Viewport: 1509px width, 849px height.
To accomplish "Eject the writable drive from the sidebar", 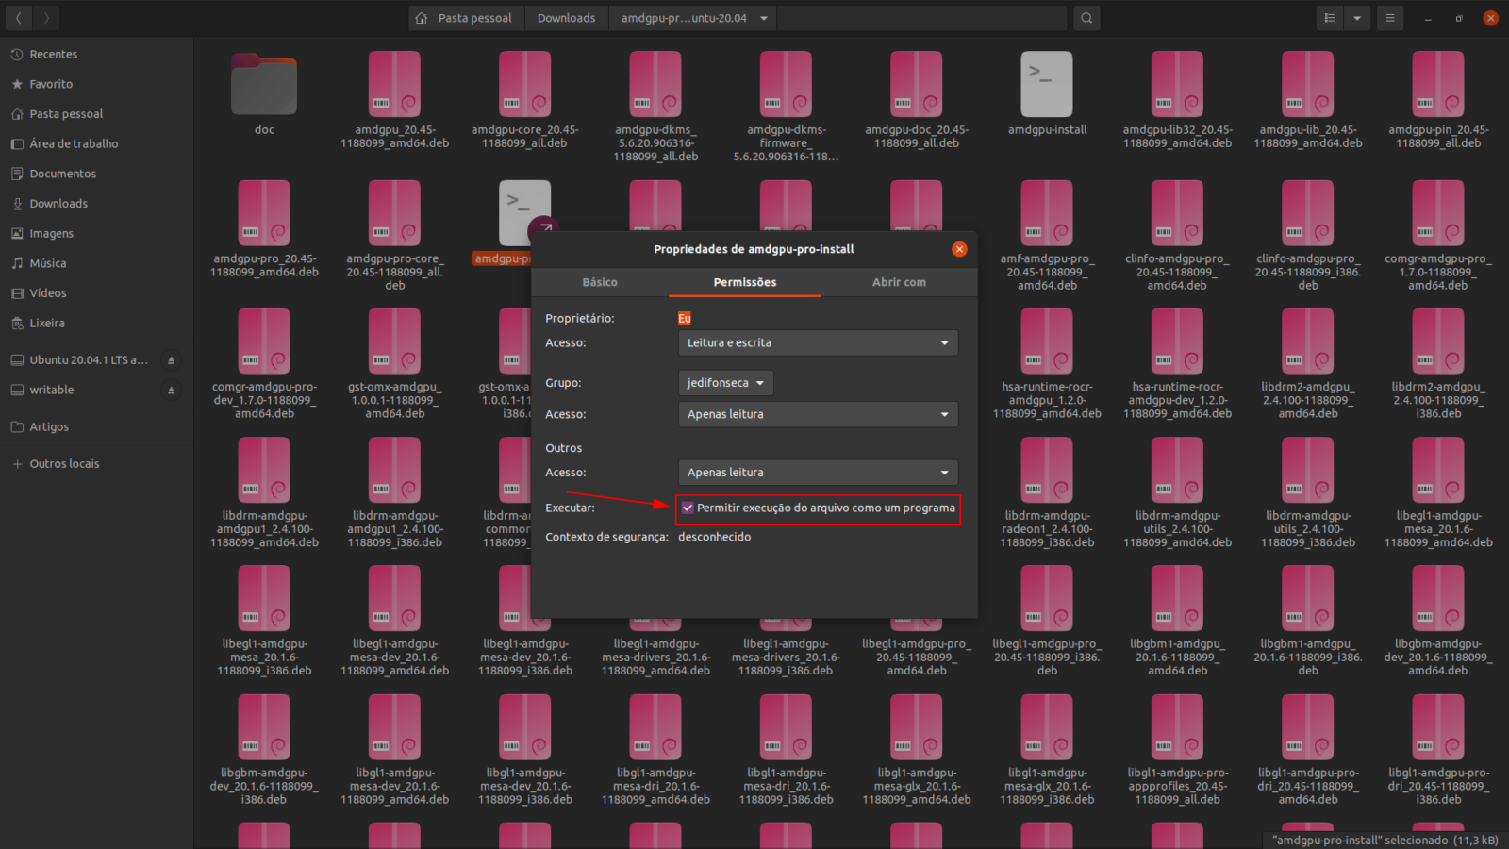I will pyautogui.click(x=171, y=390).
